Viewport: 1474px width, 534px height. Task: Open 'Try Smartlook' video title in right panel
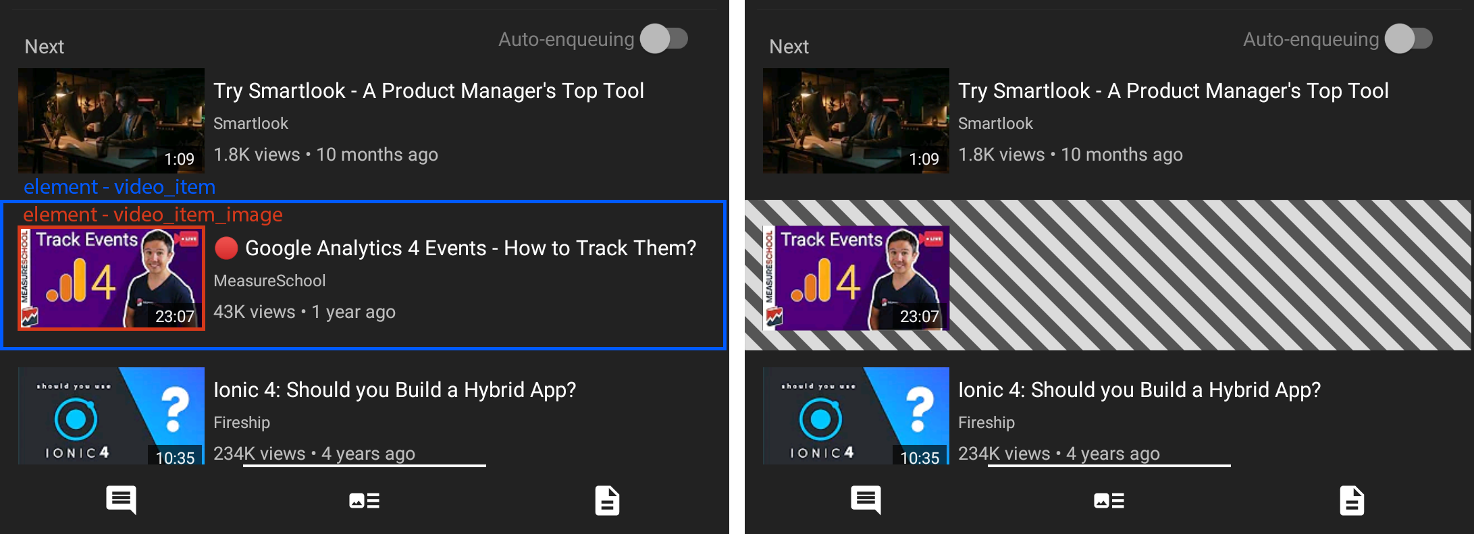click(x=1174, y=90)
